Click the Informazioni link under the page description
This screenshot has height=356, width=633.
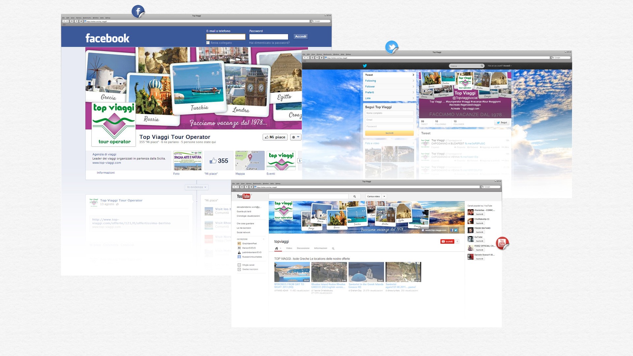point(106,173)
